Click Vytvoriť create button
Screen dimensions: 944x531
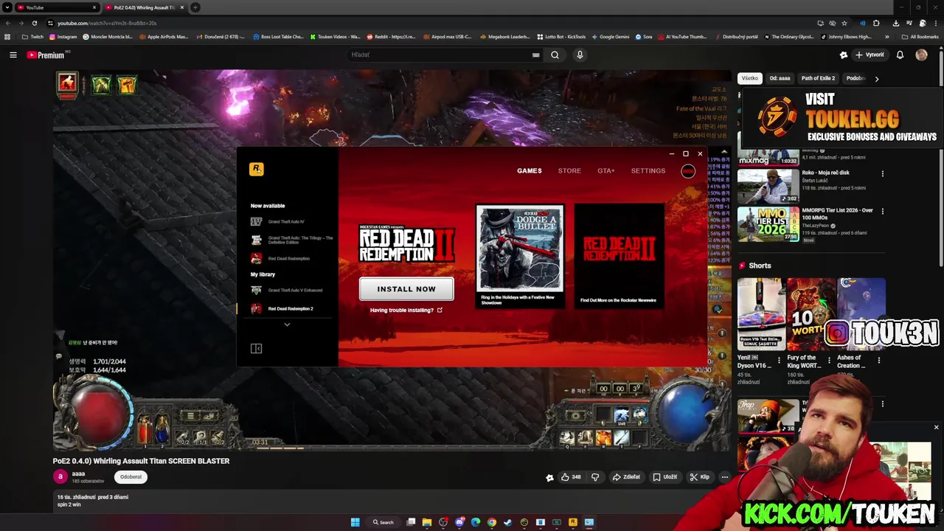[x=870, y=55]
